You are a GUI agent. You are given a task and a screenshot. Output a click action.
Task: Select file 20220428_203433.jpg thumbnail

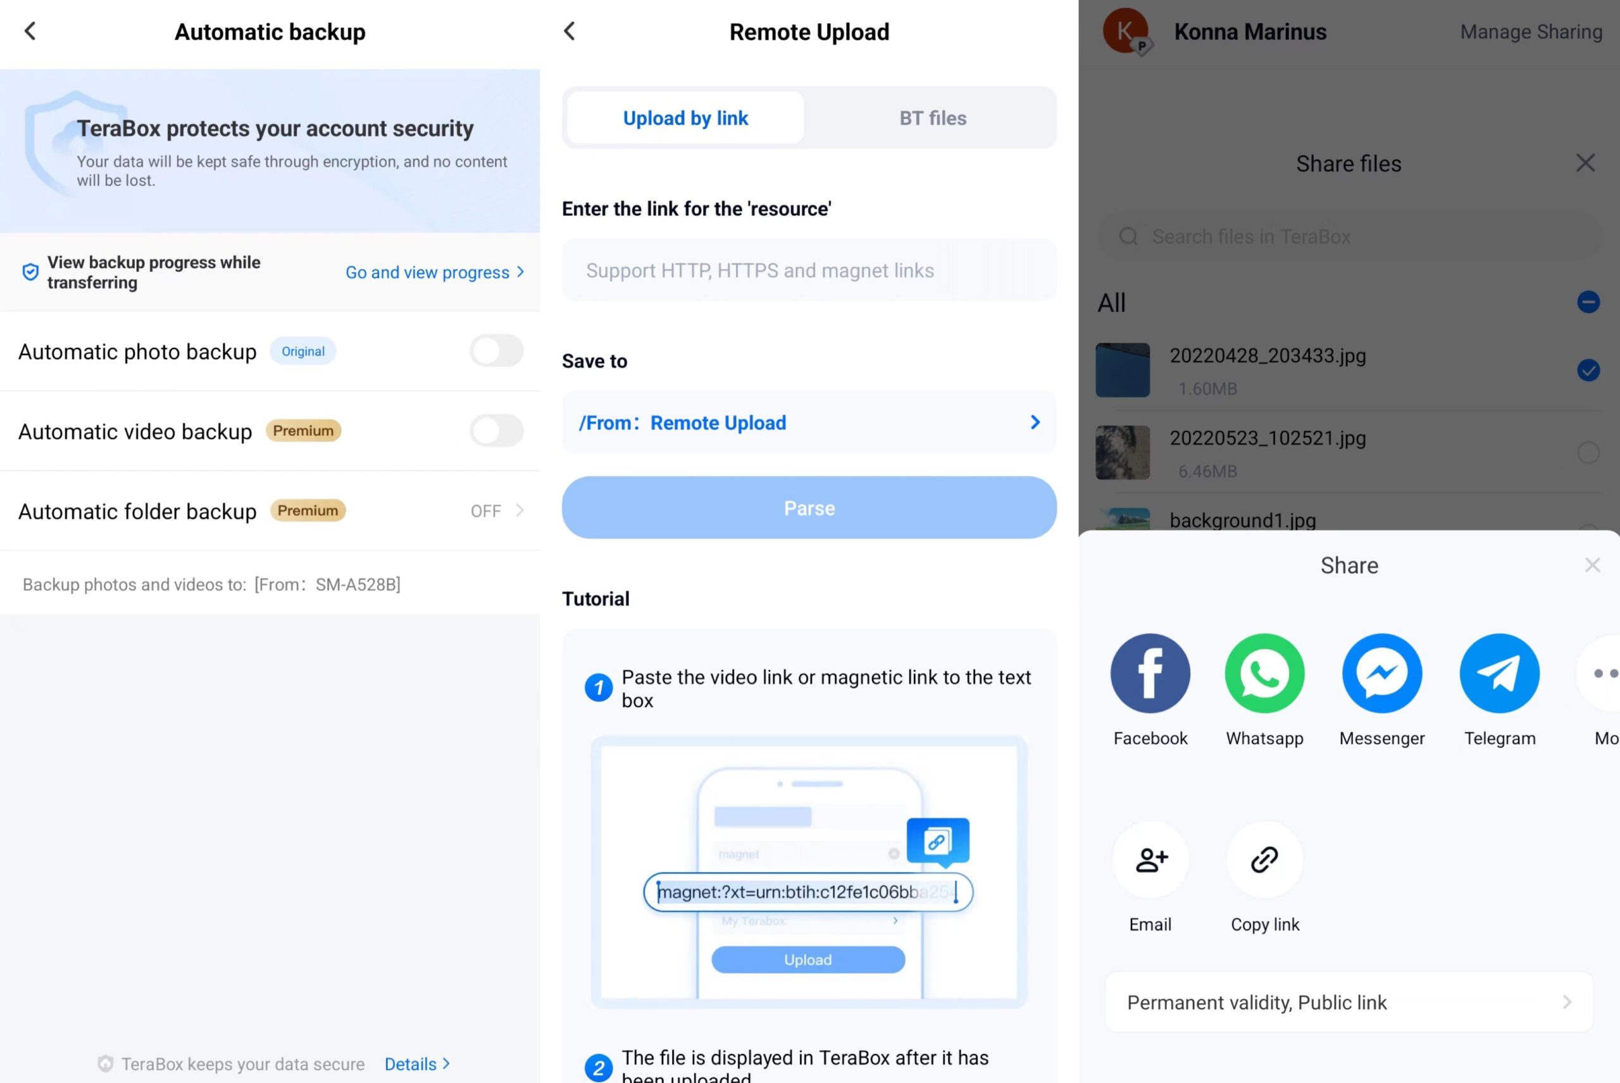pos(1122,370)
